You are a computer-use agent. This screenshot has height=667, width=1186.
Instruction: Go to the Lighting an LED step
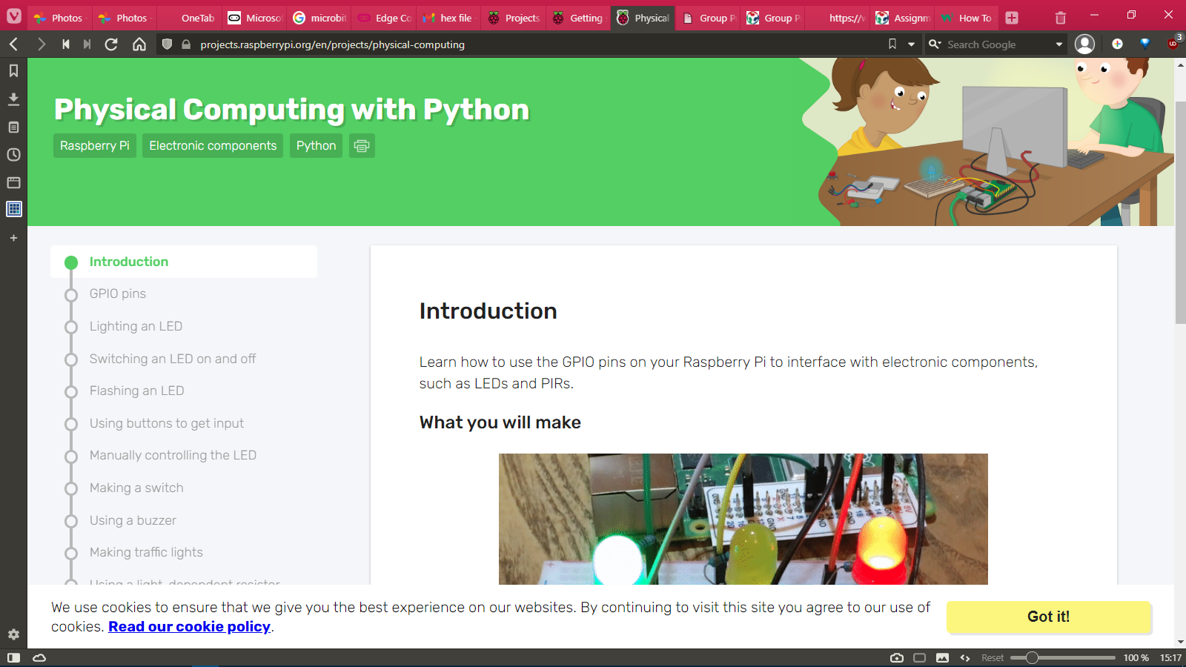pyautogui.click(x=136, y=326)
